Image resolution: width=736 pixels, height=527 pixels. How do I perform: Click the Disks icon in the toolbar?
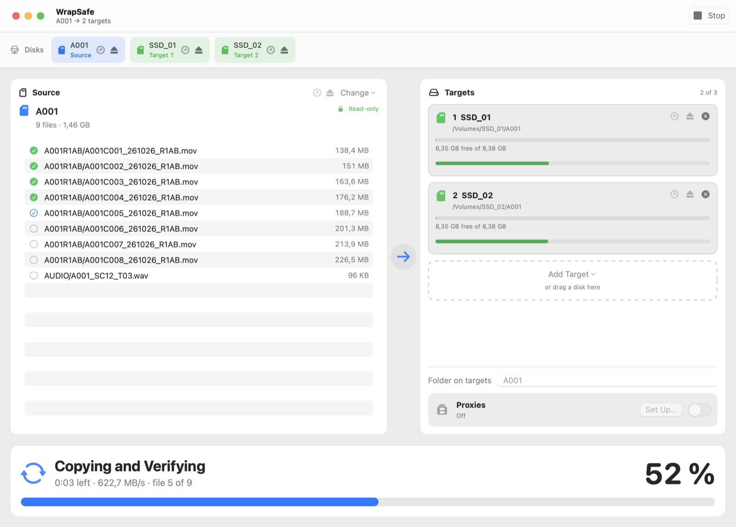pyautogui.click(x=15, y=50)
